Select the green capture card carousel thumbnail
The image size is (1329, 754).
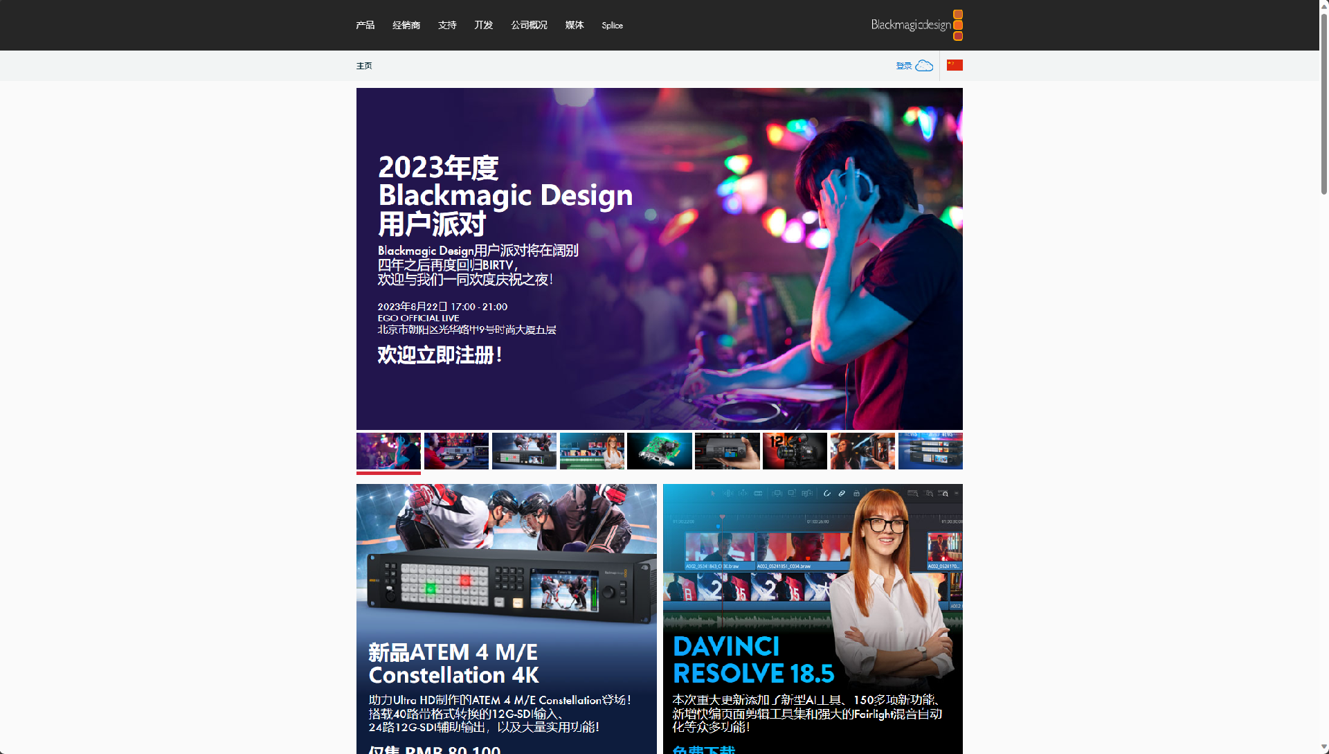659,451
